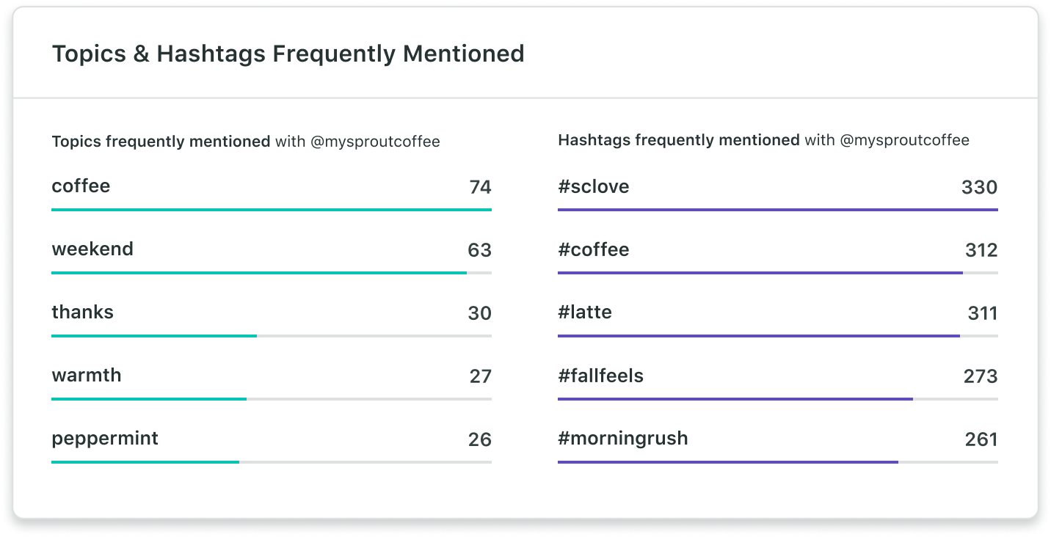
Task: Select the #latte hashtag
Action: (x=584, y=313)
